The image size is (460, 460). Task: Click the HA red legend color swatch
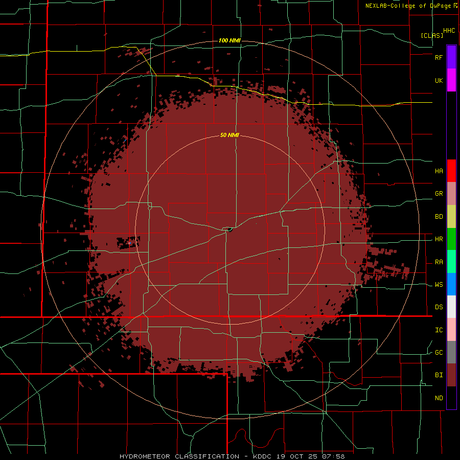(451, 171)
